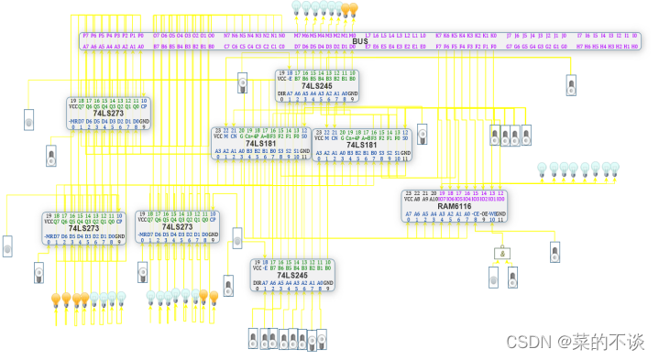
Task: Toggle far-left switch beside upper 74LS273
Action: tap(28, 120)
